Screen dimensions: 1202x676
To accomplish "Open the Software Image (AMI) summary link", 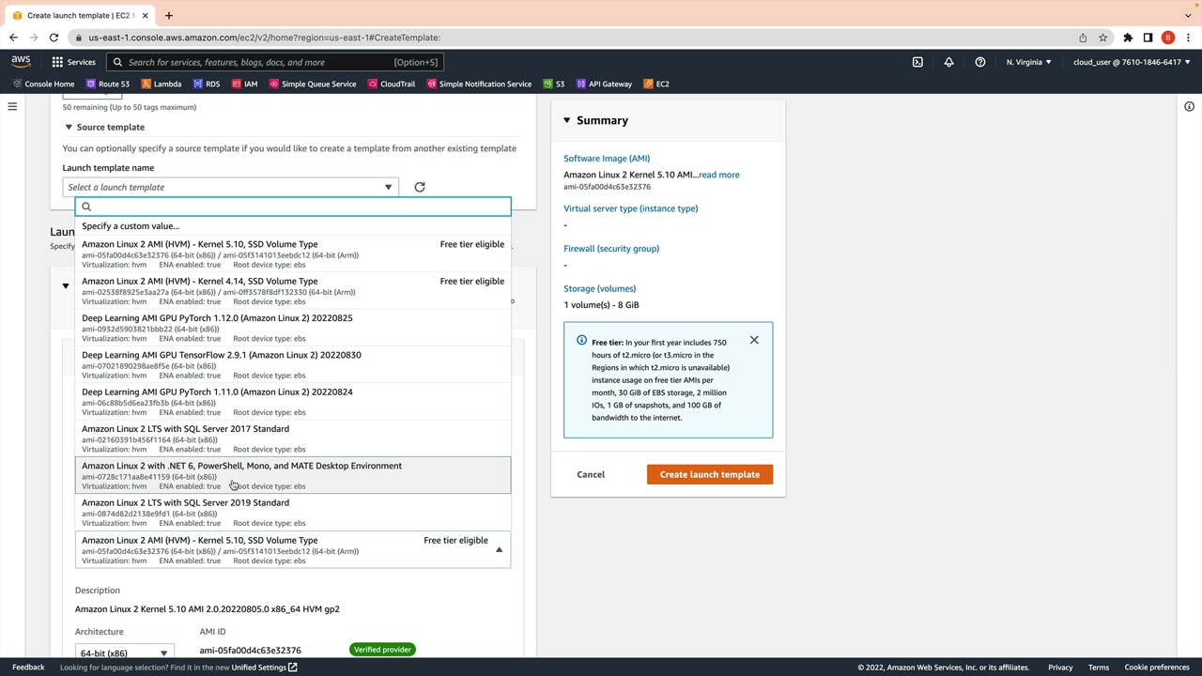I will click(x=607, y=159).
